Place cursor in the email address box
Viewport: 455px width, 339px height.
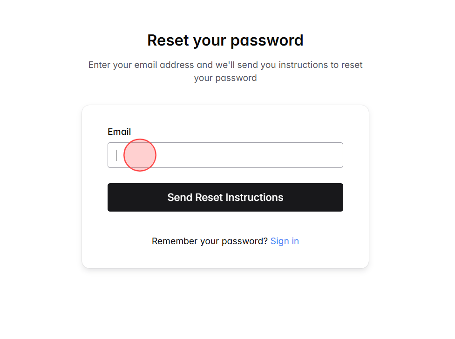pos(225,155)
